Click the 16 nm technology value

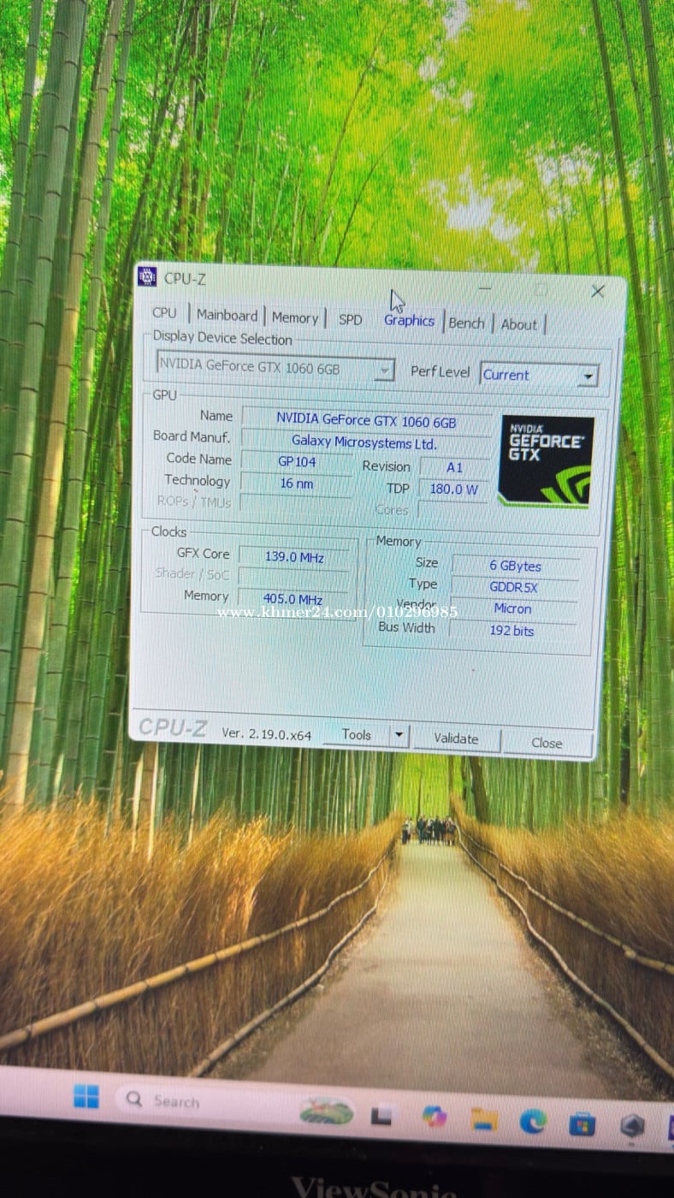click(x=296, y=483)
